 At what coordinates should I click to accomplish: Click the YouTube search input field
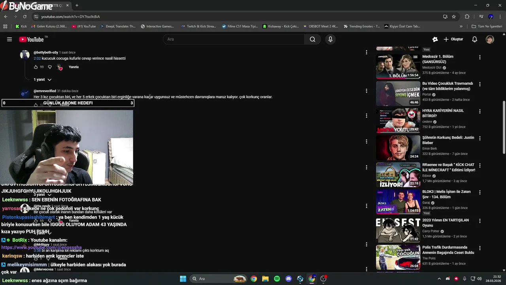pyautogui.click(x=234, y=39)
